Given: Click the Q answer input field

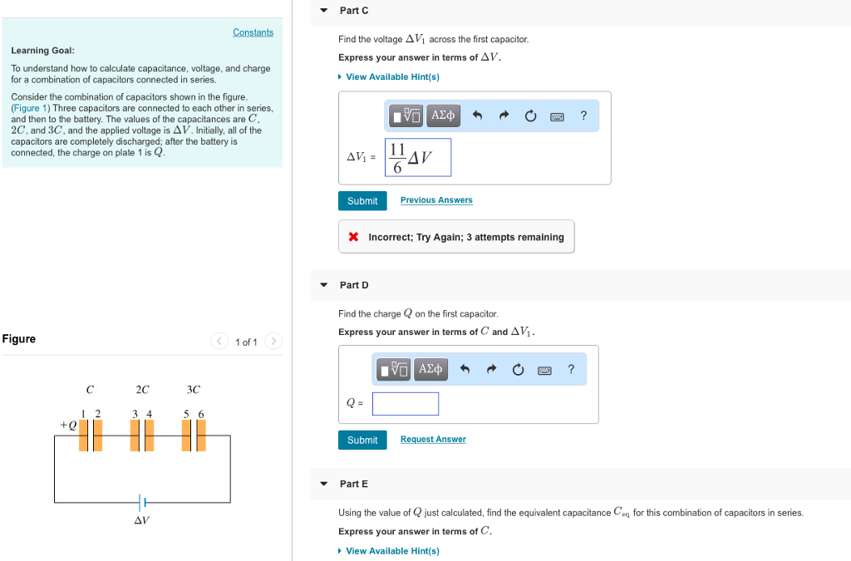Looking at the screenshot, I should (x=406, y=404).
